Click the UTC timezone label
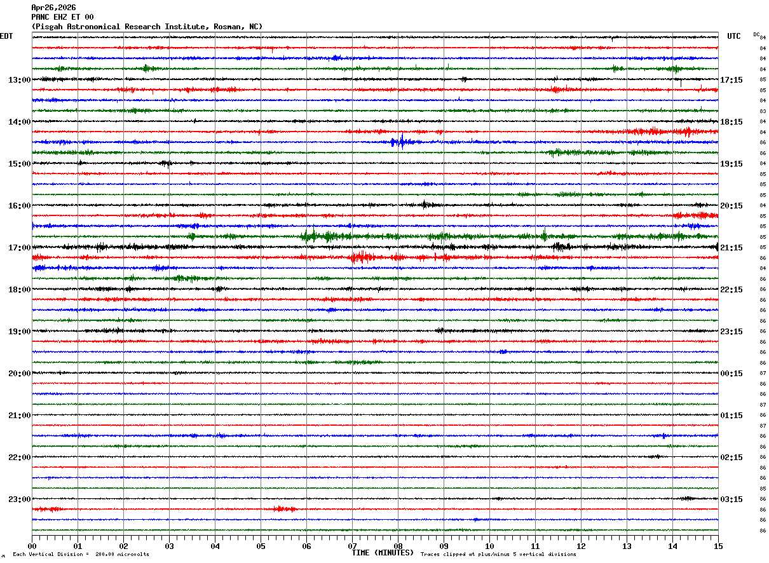769x563 pixels. click(734, 36)
